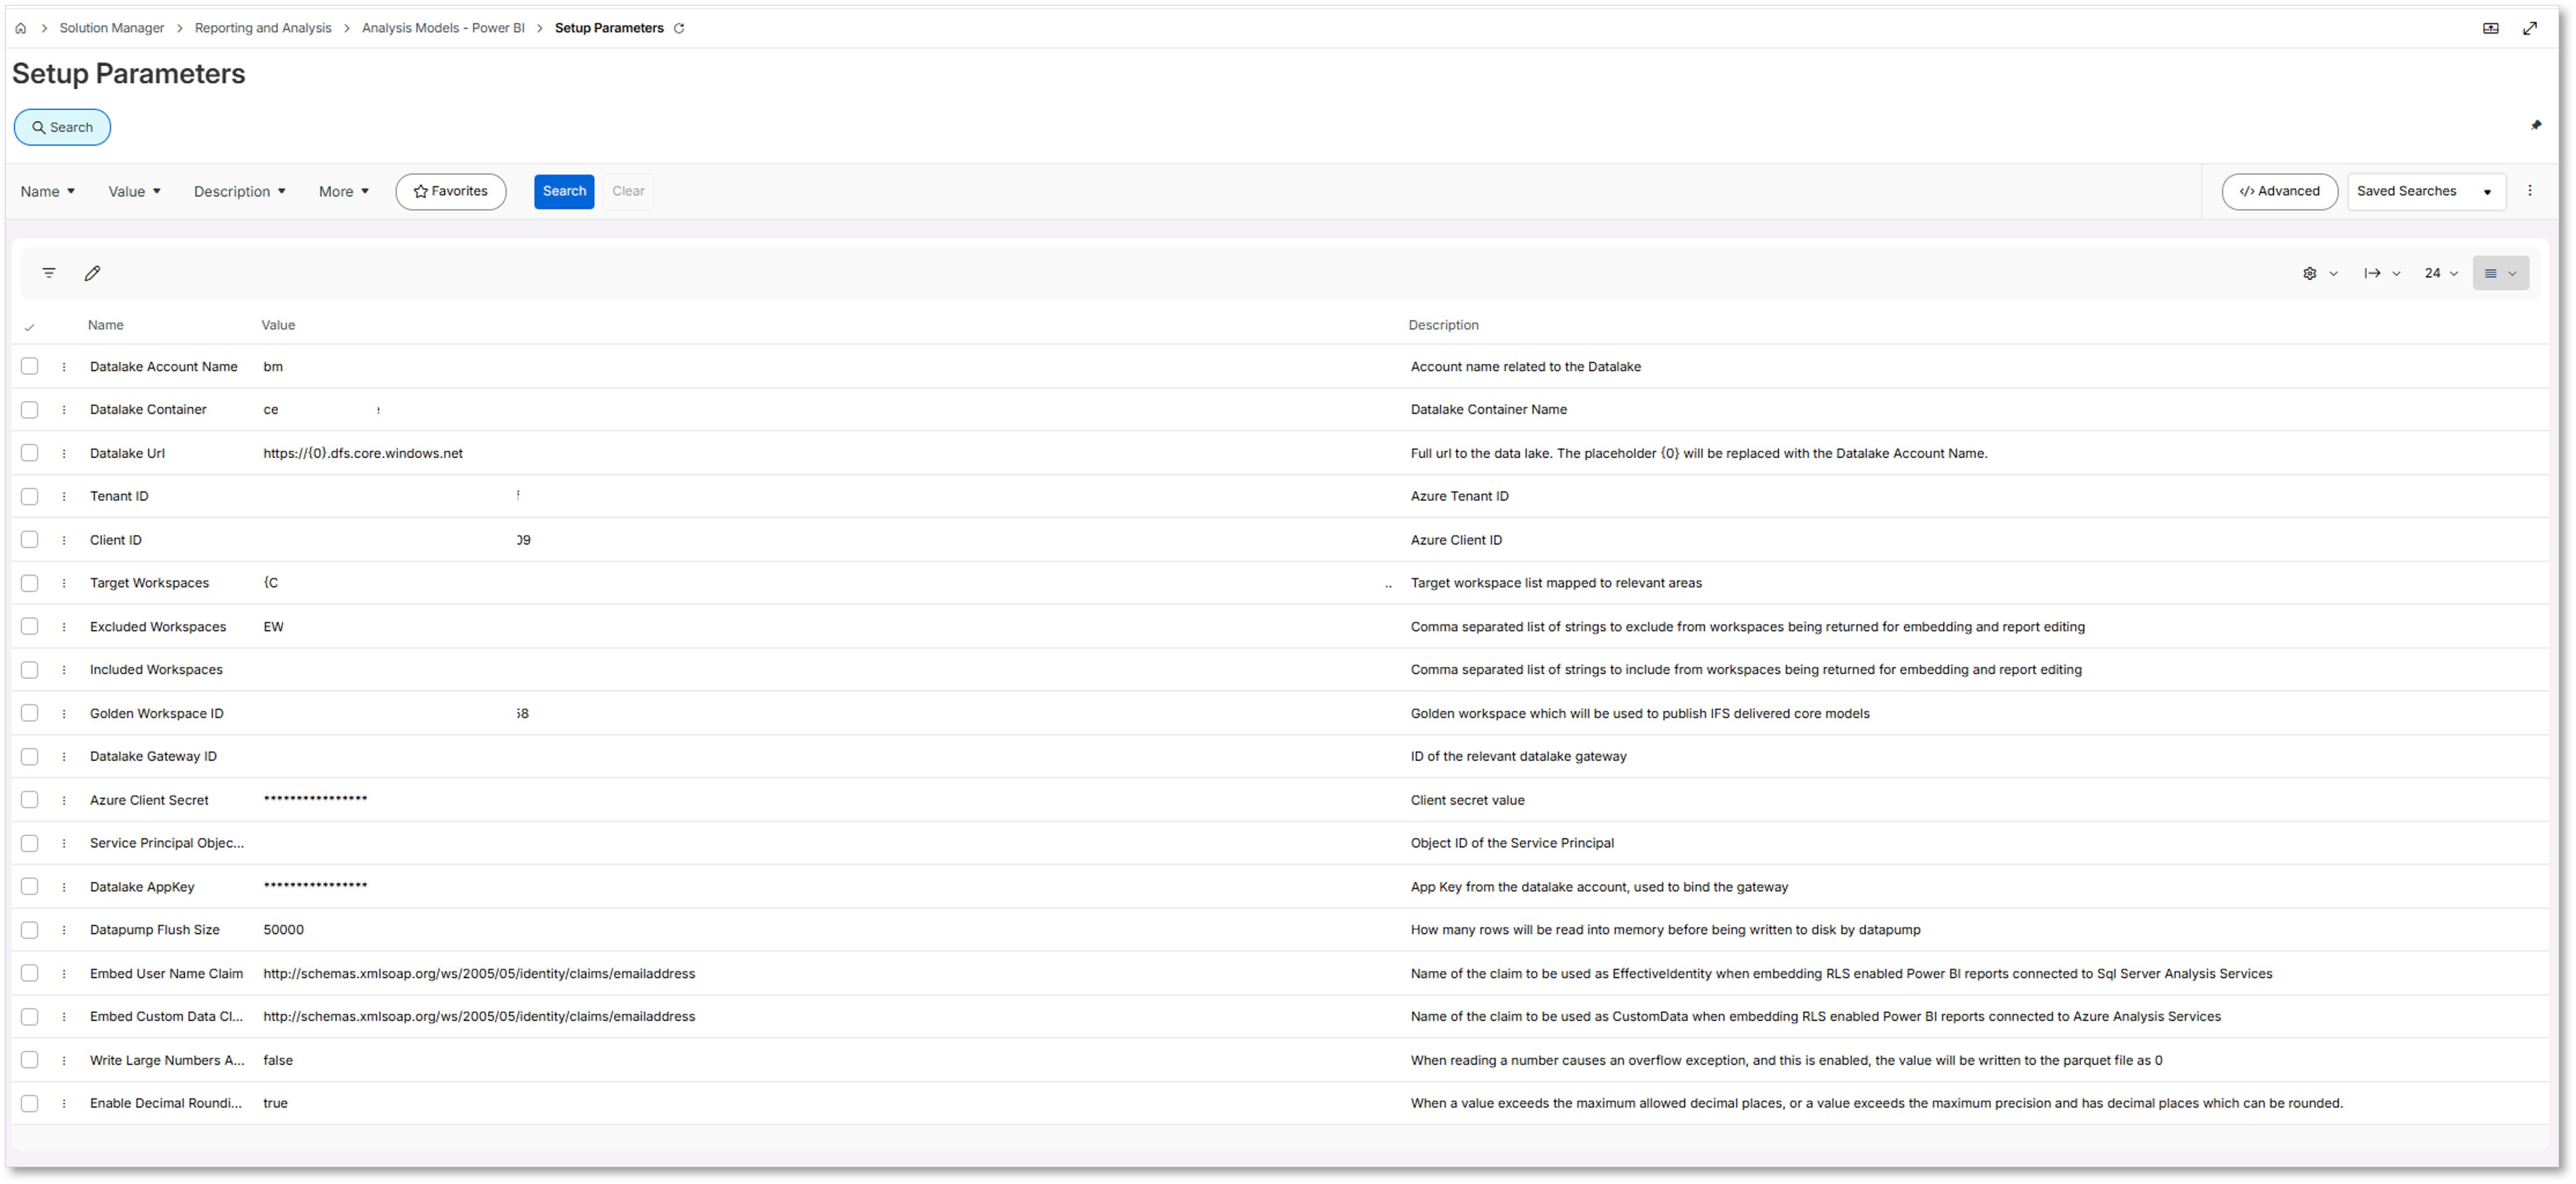
Task: Open the Saved Searches dropdown
Action: [x=2426, y=191]
